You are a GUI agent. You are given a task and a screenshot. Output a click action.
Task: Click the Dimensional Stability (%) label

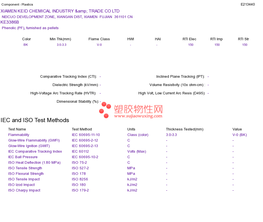click(78, 101)
